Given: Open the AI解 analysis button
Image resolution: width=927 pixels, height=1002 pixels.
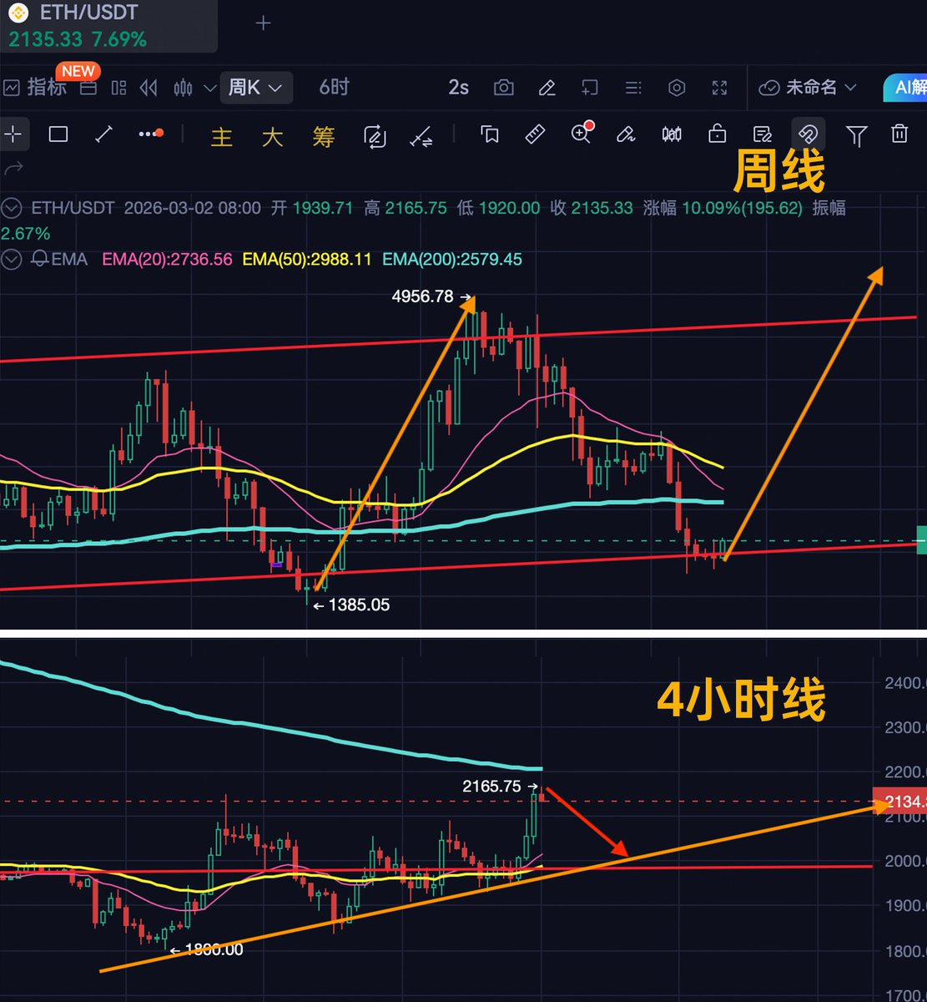Looking at the screenshot, I should [x=904, y=87].
